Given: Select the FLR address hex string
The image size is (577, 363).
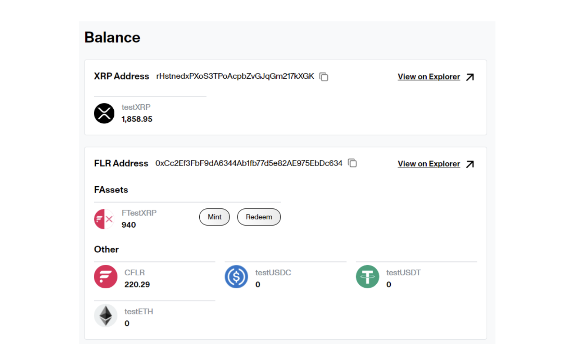Looking at the screenshot, I should pyautogui.click(x=249, y=163).
